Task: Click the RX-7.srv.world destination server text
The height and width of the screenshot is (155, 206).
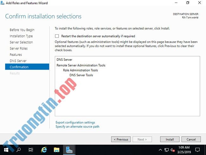Action: click(x=190, y=17)
